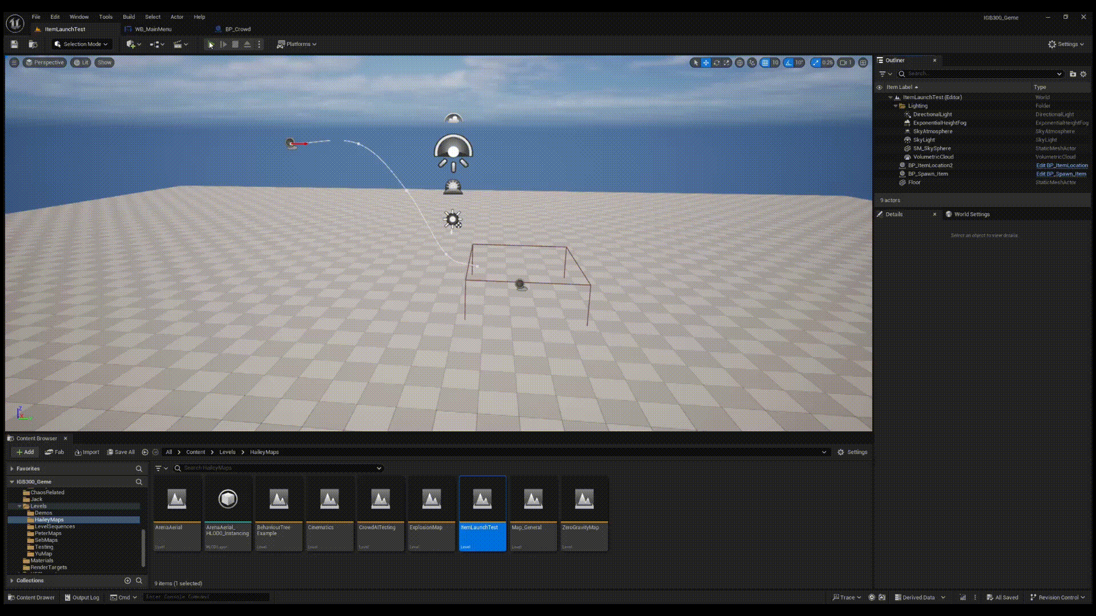Click Add in the Content Browser
This screenshot has width=1096, height=616.
pyautogui.click(x=25, y=452)
